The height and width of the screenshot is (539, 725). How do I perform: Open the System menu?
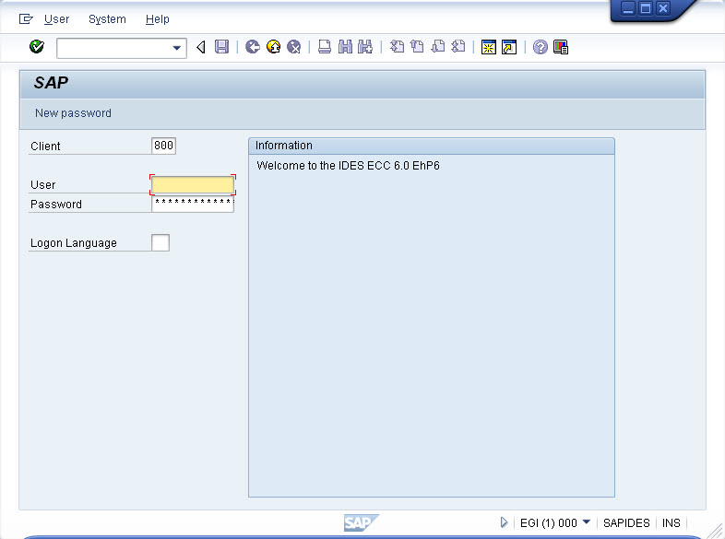point(107,19)
